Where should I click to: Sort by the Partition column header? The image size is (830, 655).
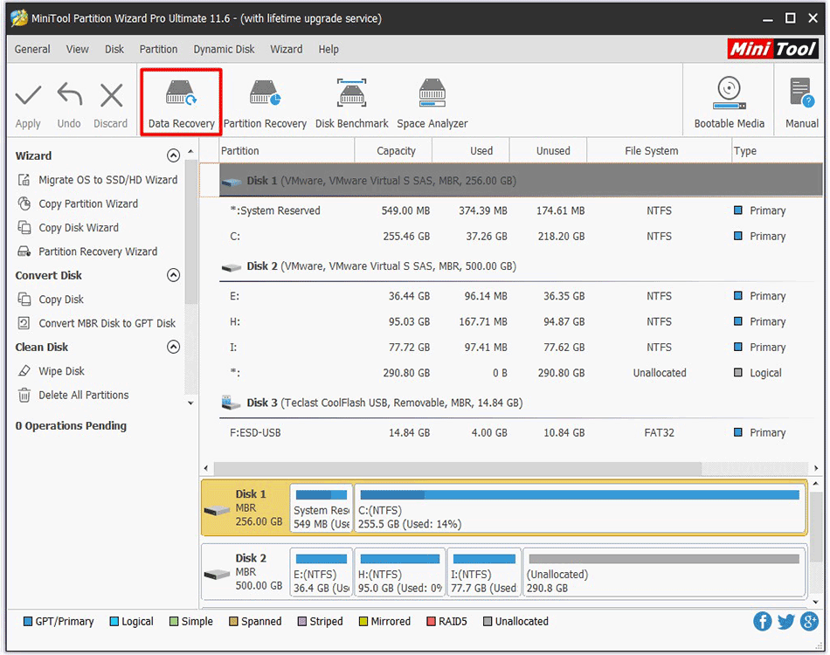click(x=287, y=151)
